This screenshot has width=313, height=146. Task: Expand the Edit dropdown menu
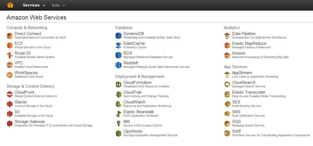point(58,5)
